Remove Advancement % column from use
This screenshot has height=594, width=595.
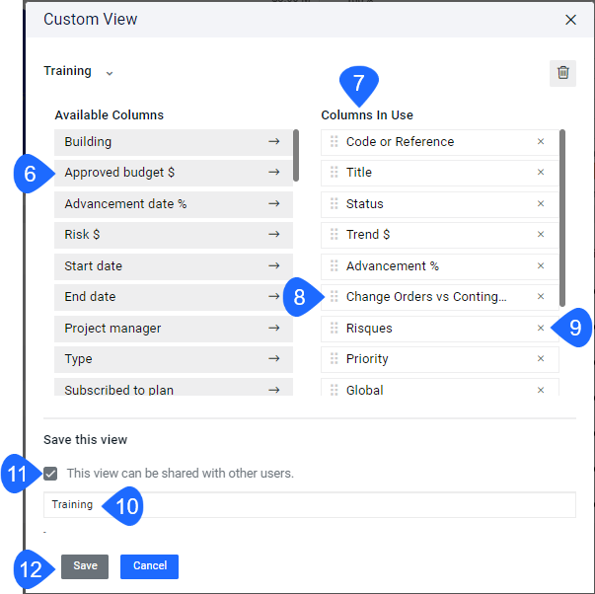click(x=541, y=266)
